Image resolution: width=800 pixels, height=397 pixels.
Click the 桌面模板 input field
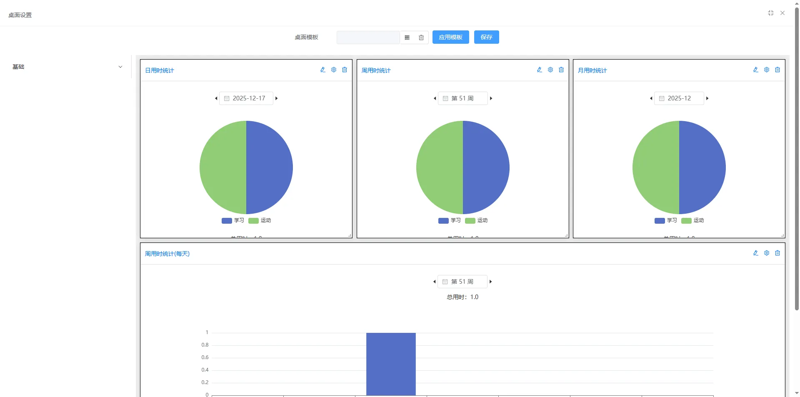coord(368,37)
